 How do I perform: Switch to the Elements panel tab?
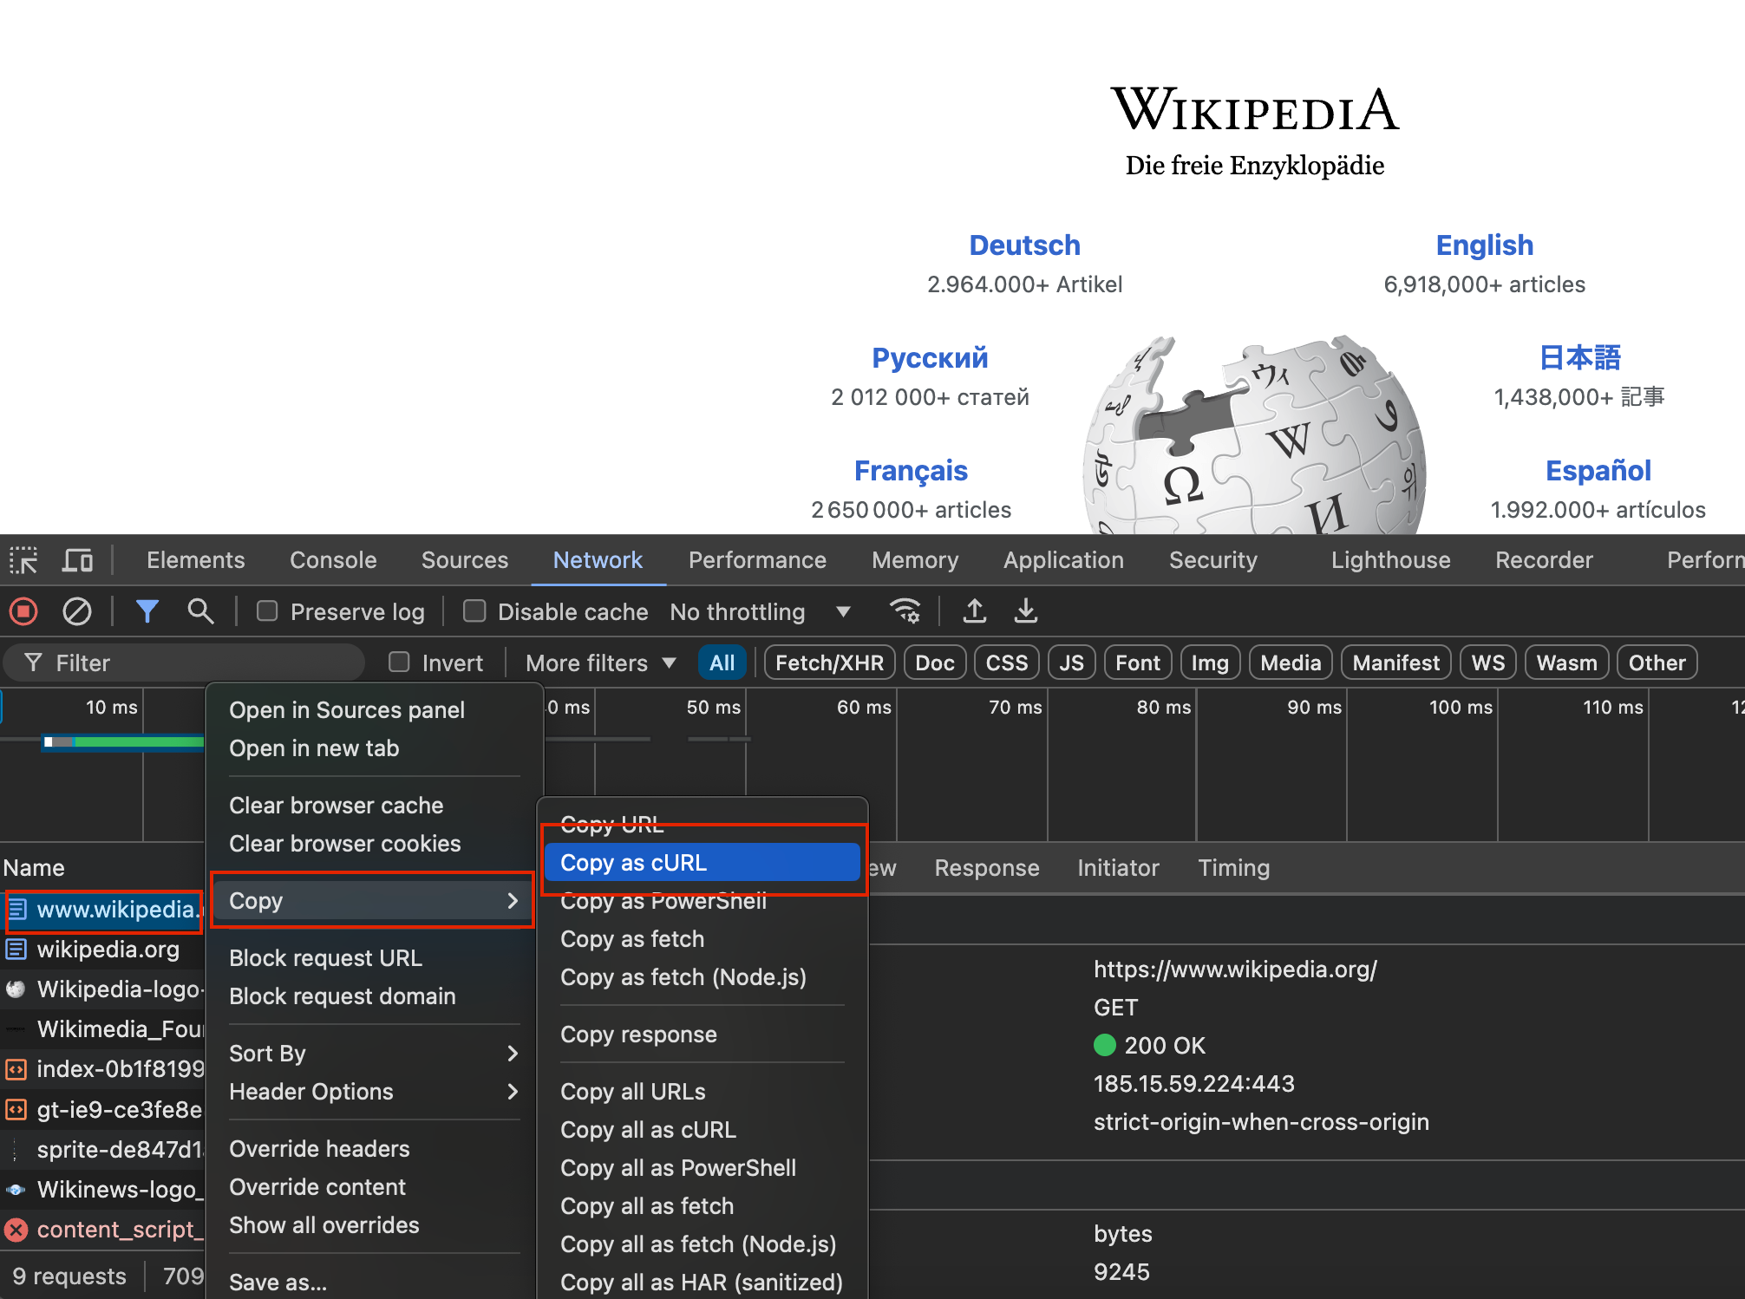pos(196,560)
